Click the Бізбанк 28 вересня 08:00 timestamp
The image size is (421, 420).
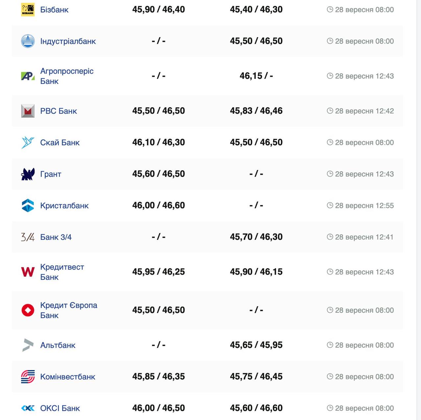click(x=364, y=10)
